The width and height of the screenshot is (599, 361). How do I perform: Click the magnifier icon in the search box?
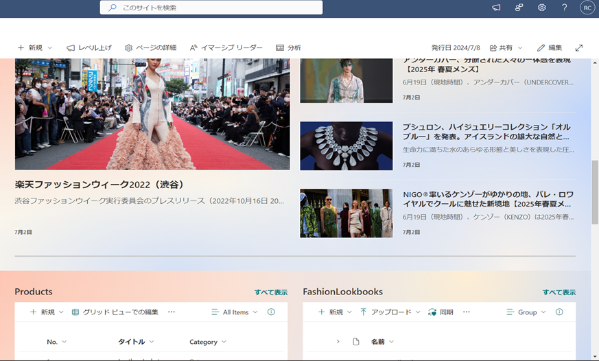tap(113, 8)
